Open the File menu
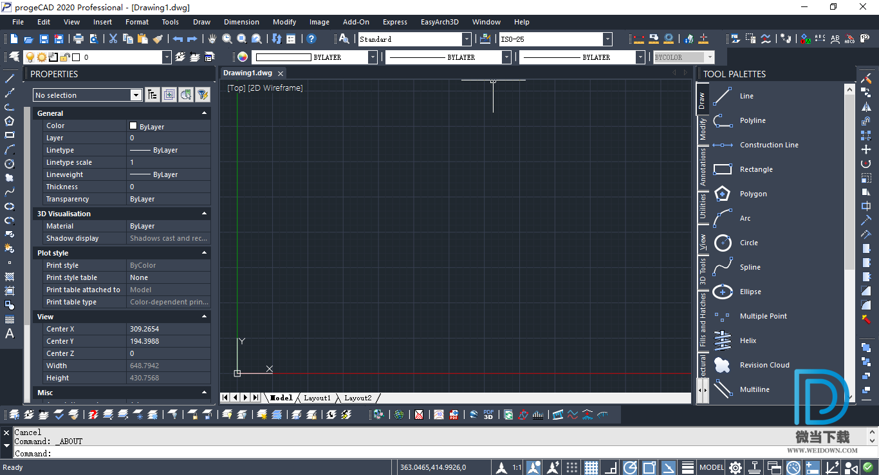Screen dimensions: 879x475 point(18,22)
